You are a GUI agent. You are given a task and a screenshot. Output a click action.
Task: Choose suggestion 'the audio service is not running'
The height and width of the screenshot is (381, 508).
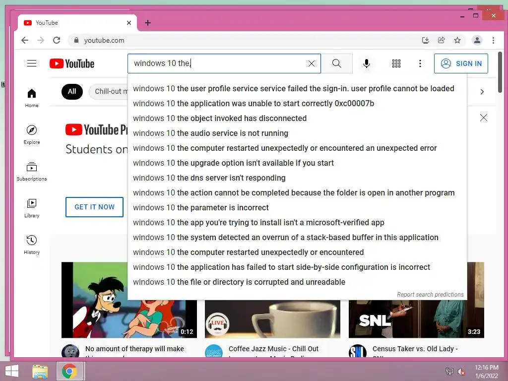(298, 133)
